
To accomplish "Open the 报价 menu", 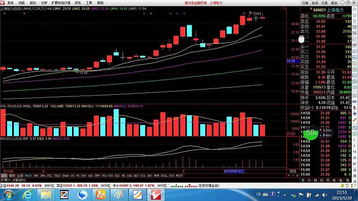I will (33, 3).
